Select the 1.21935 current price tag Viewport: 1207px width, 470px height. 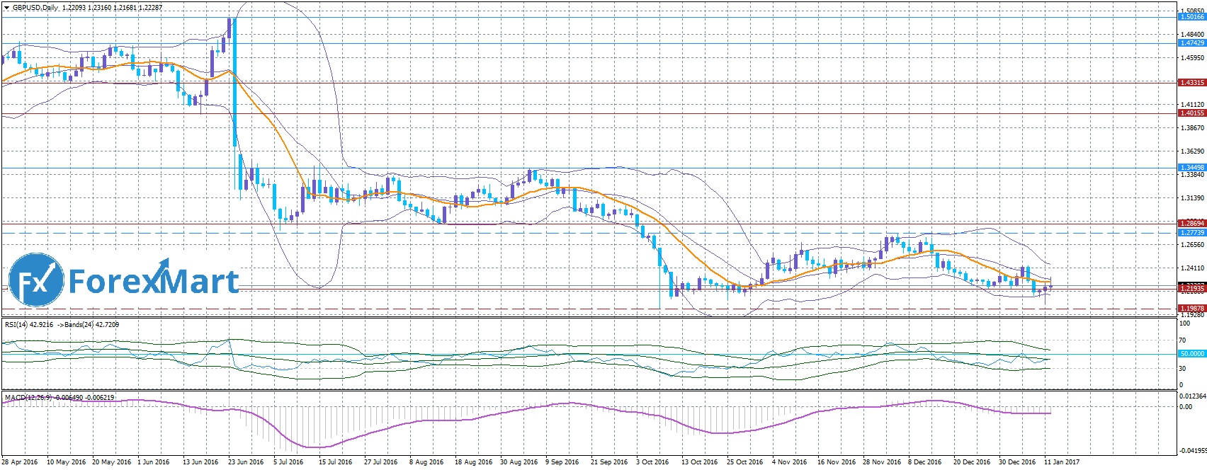1191,288
